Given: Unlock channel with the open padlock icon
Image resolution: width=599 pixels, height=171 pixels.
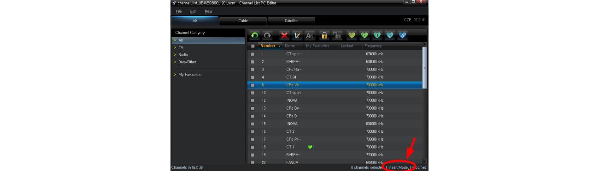Looking at the screenshot, I should 337,35.
